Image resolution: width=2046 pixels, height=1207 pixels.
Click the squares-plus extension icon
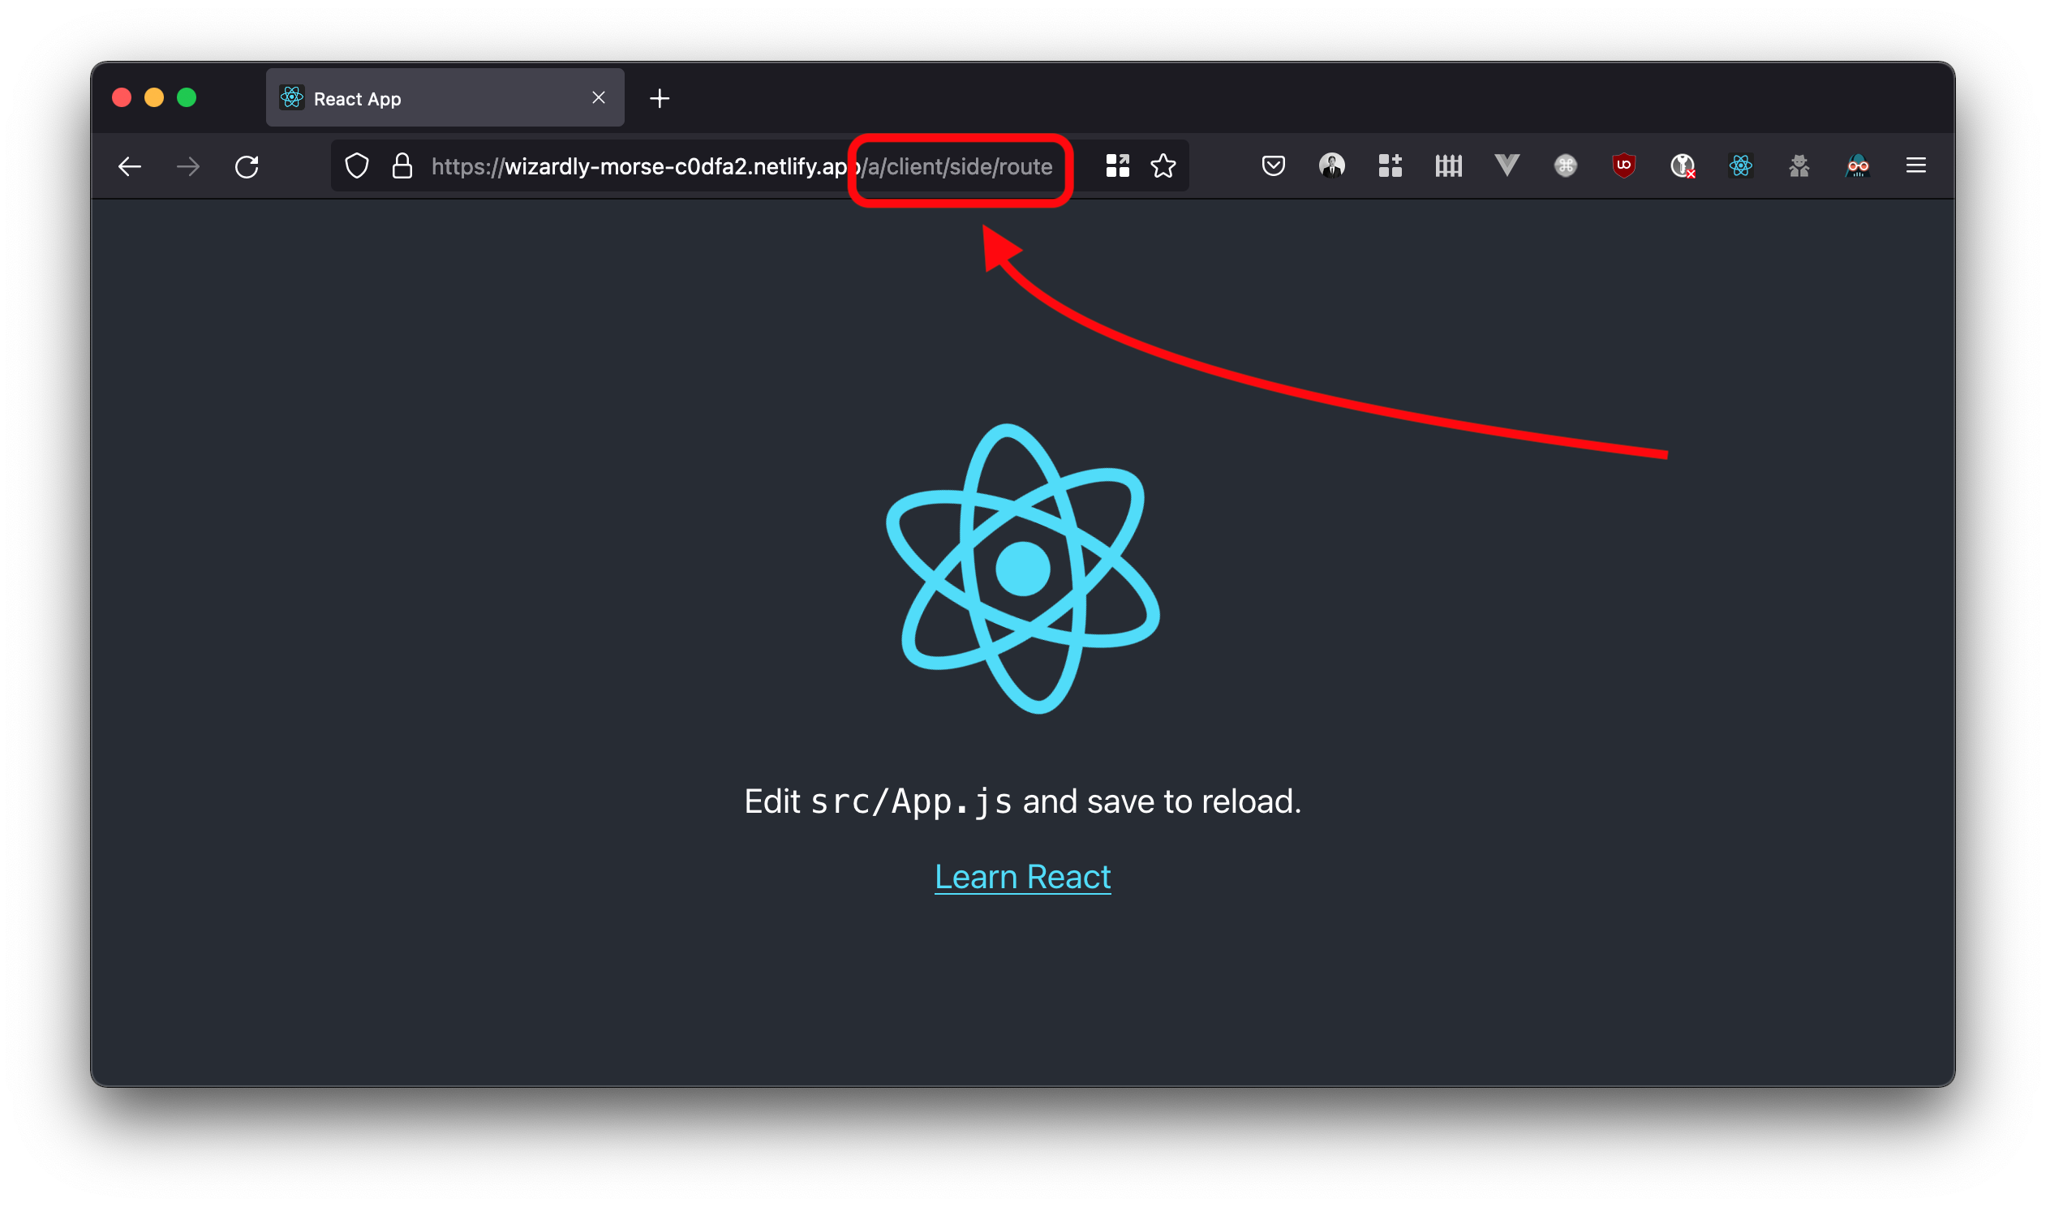click(x=1391, y=166)
